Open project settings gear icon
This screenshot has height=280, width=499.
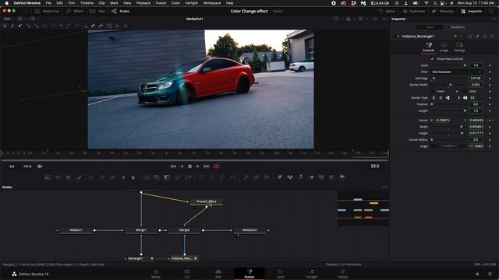pos(490,274)
